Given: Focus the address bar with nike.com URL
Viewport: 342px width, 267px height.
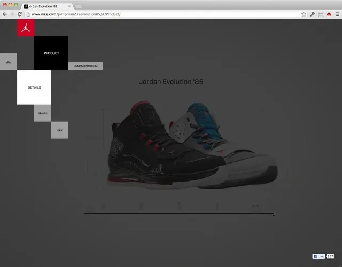Looking at the screenshot, I should click(166, 14).
